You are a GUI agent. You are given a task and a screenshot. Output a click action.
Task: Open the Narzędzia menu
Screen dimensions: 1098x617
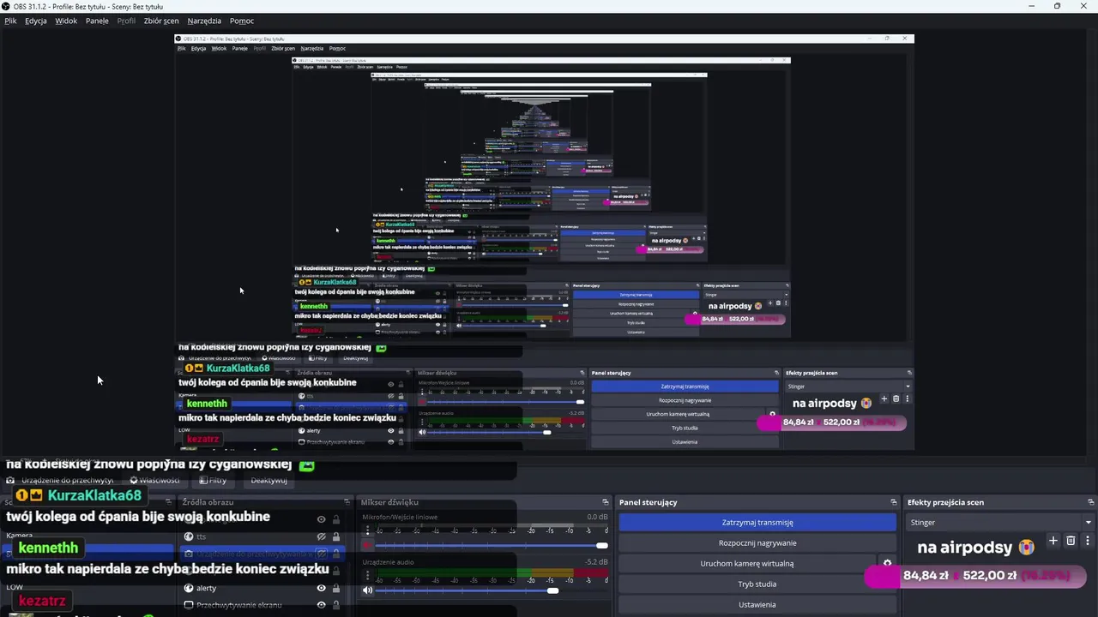click(204, 21)
